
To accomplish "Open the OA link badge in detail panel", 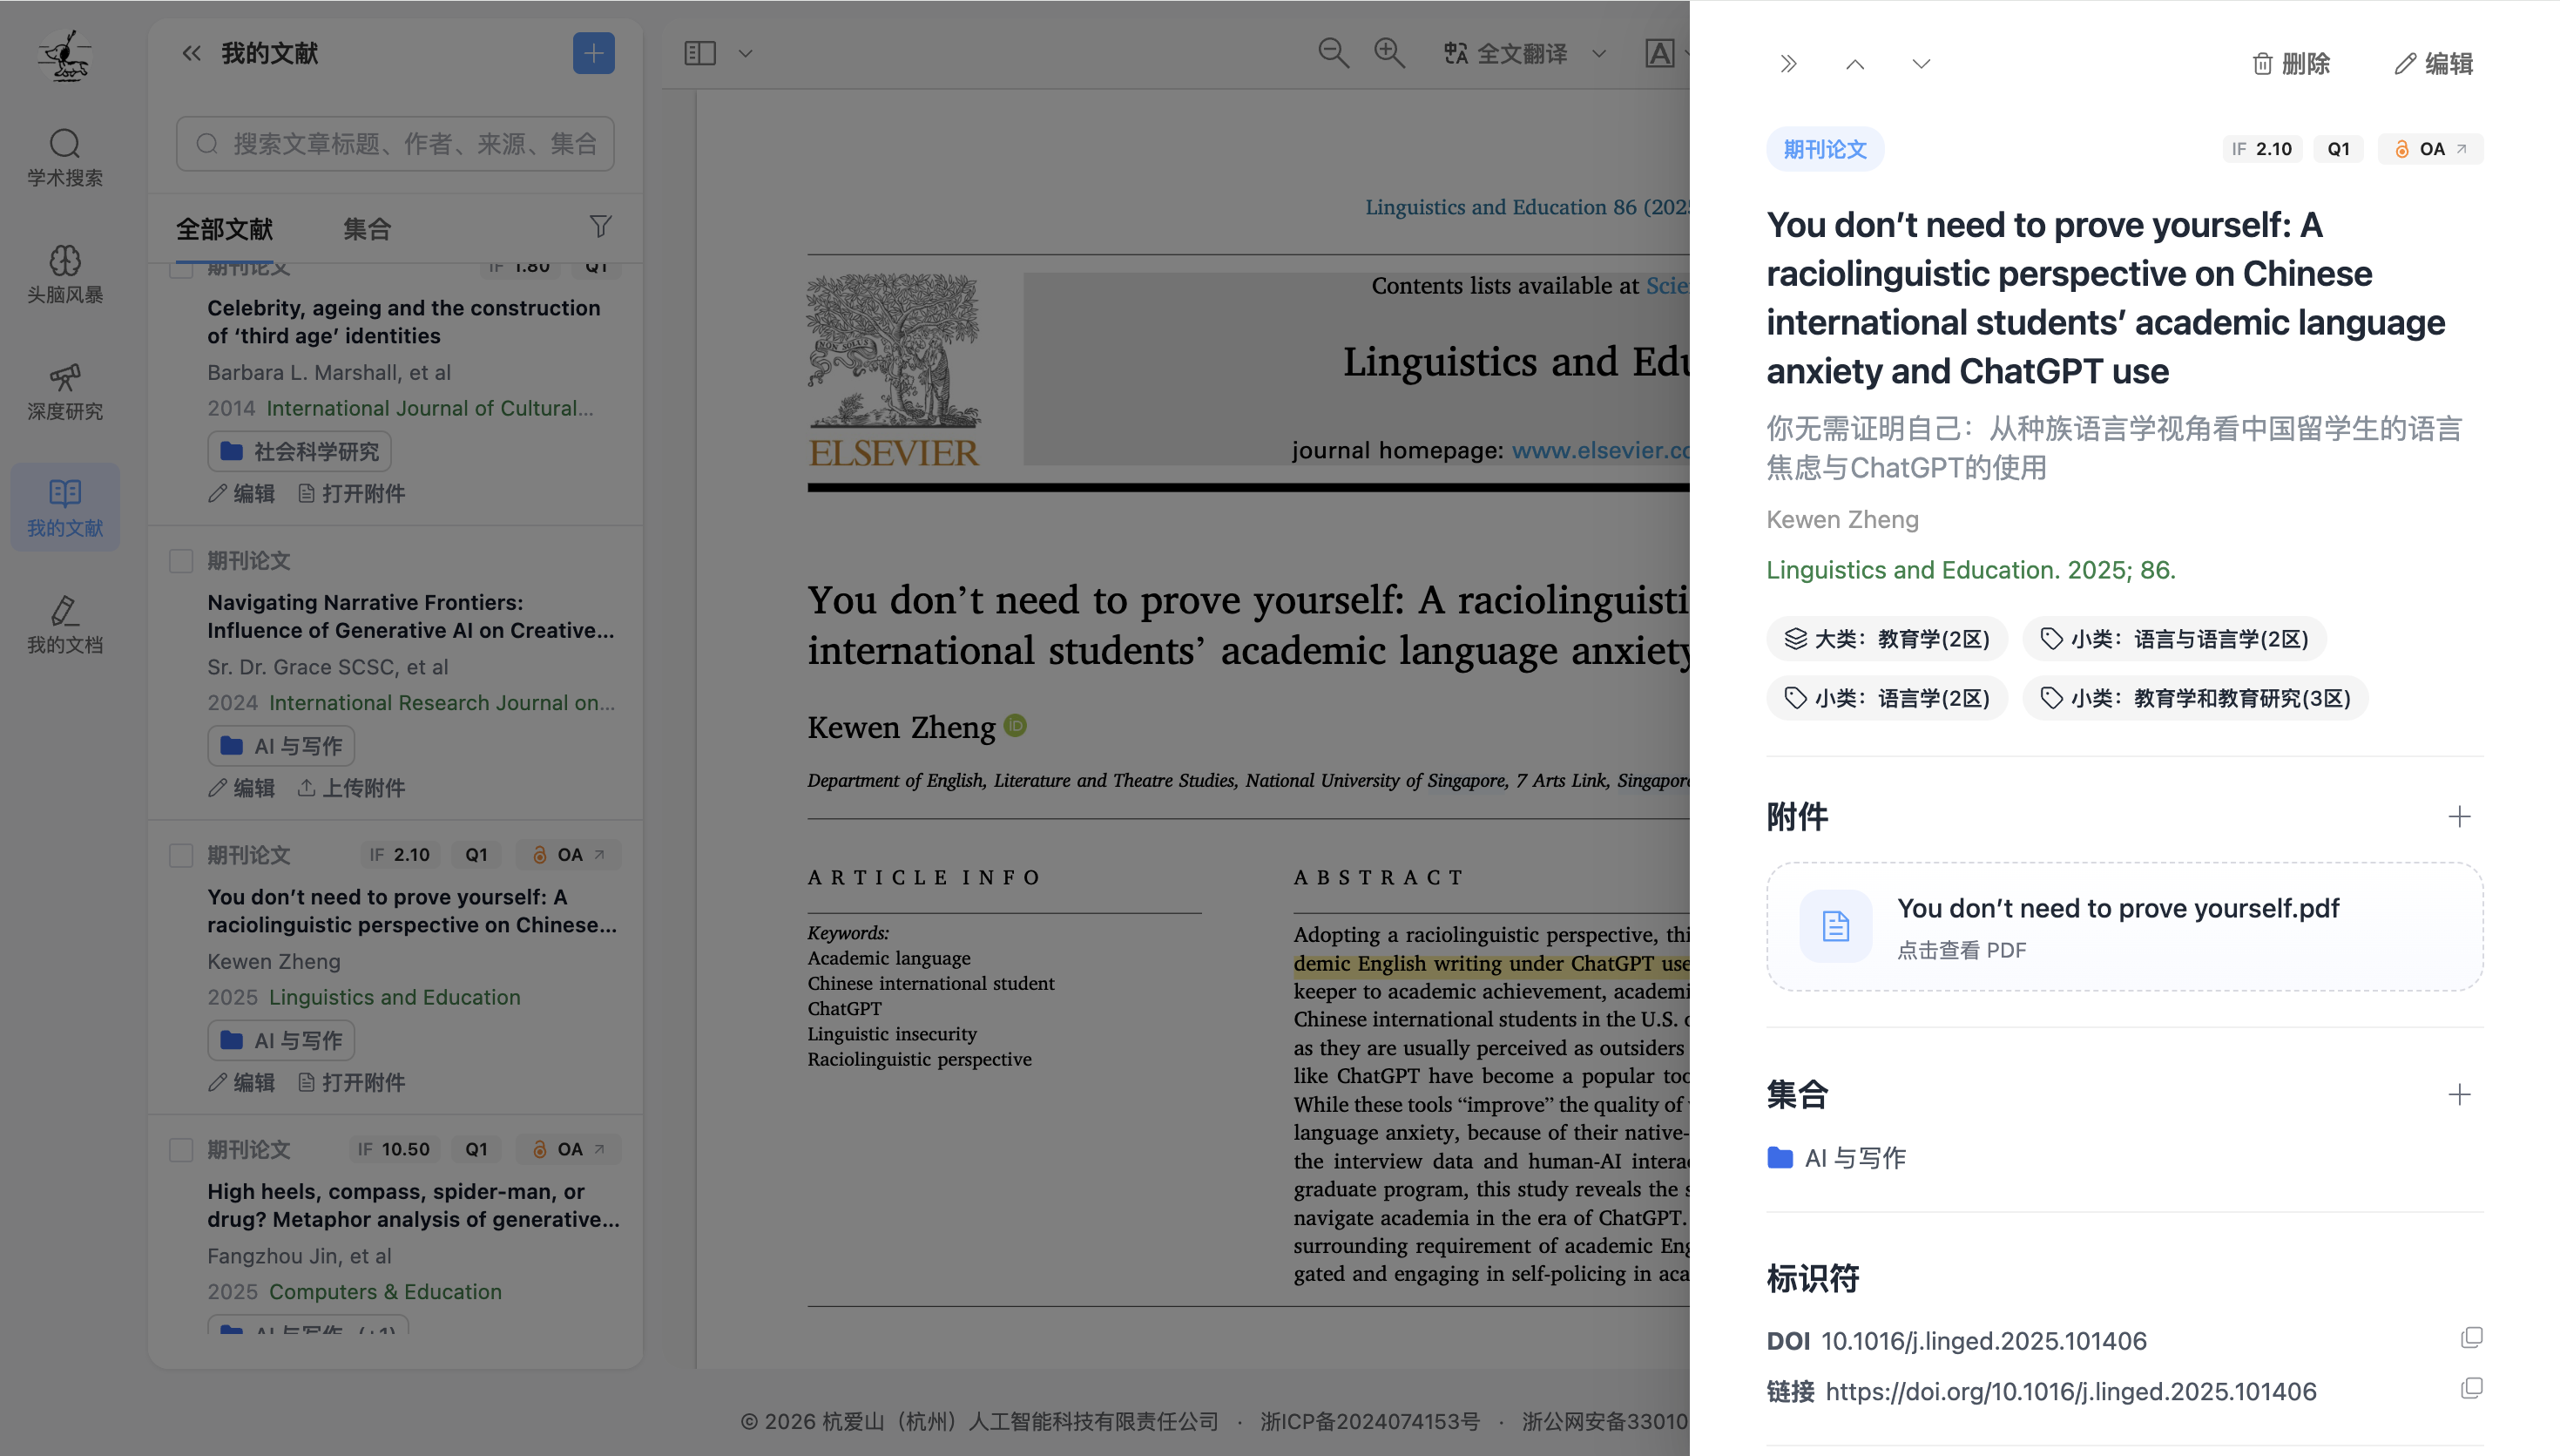I will pyautogui.click(x=2430, y=149).
